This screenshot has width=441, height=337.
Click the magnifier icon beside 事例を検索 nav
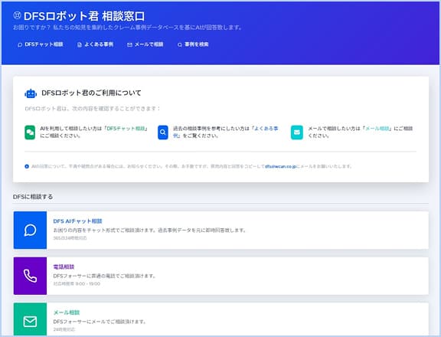tap(180, 44)
